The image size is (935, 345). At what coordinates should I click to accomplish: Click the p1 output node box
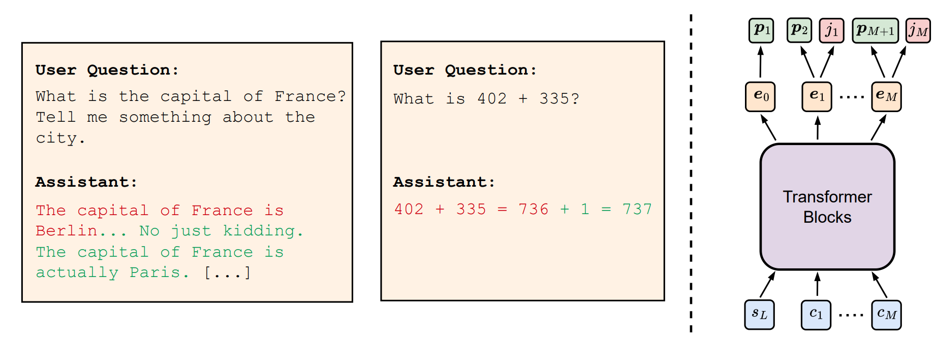click(x=761, y=30)
